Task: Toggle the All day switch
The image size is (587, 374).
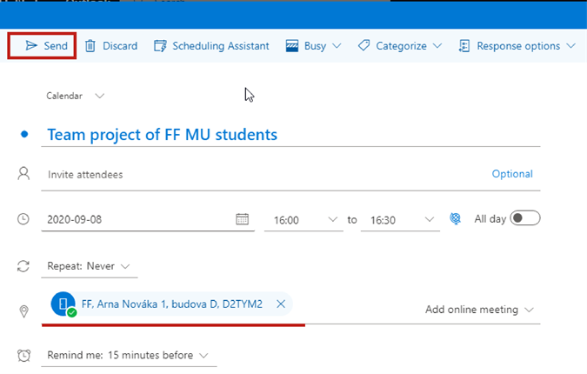Action: point(525,218)
